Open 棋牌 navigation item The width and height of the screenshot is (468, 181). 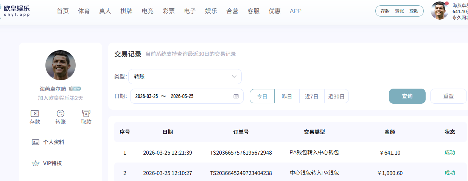point(126,11)
